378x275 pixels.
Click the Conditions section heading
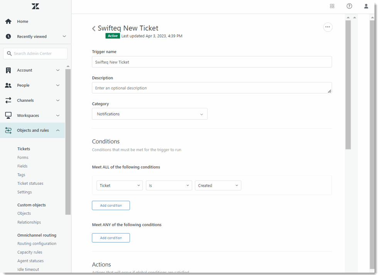pos(106,142)
